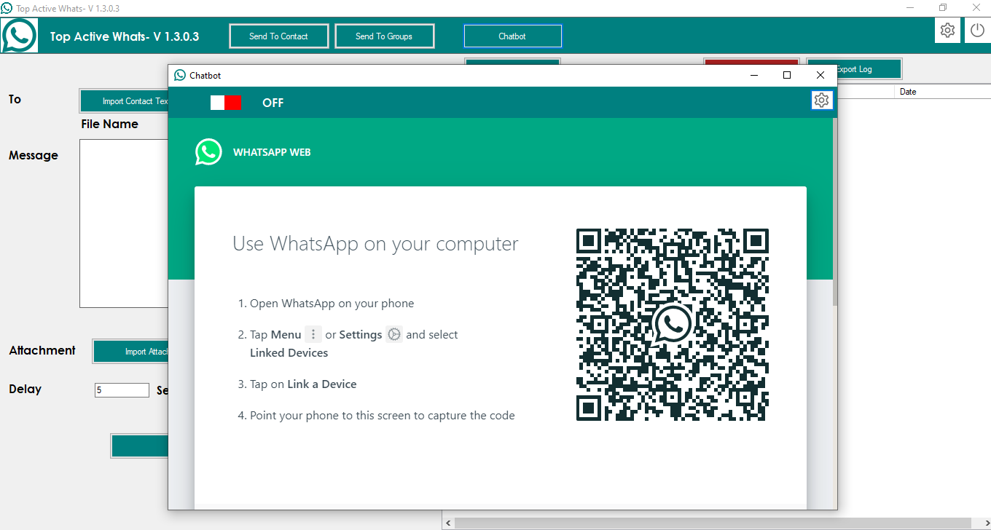This screenshot has width=991, height=530.
Task: Open settings gear in Chatbot window
Action: pos(822,100)
